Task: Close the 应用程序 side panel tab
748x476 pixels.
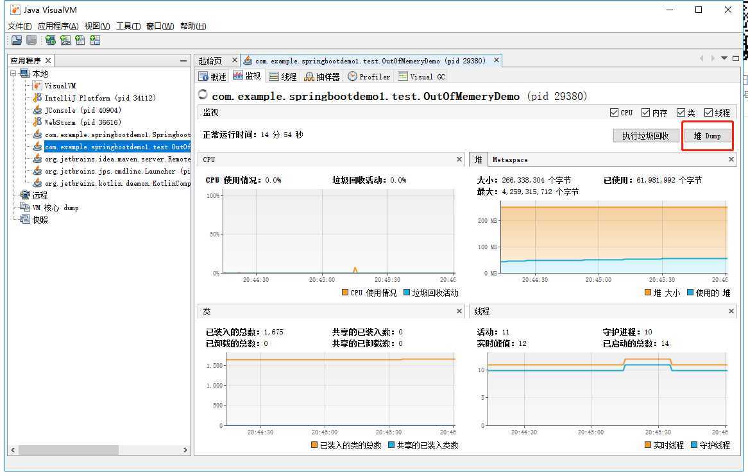Action: [47, 60]
